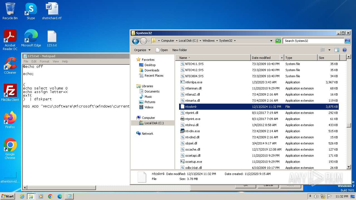The image size is (356, 200).
Task: Expand the address bar history dropdown
Action: click(x=271, y=41)
